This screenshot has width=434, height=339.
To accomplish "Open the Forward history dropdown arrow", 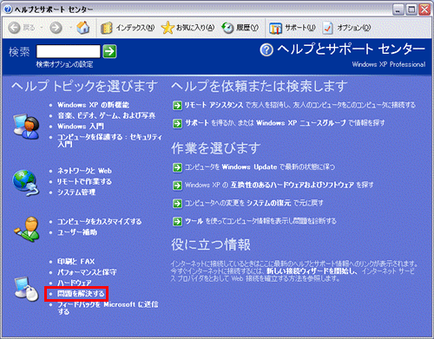I will click(70, 28).
